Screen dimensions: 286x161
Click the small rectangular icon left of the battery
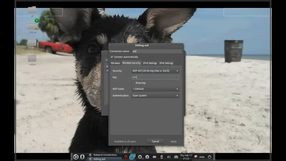tap(155, 157)
